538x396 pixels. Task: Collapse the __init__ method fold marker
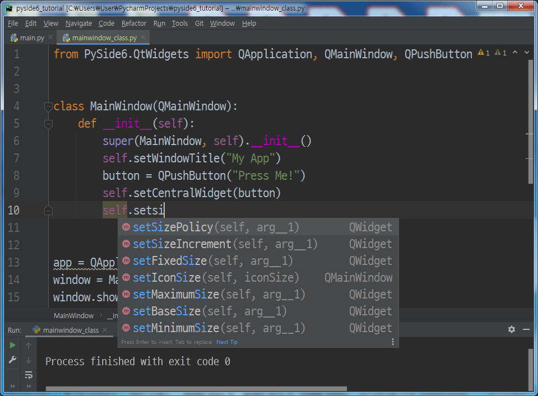48,124
